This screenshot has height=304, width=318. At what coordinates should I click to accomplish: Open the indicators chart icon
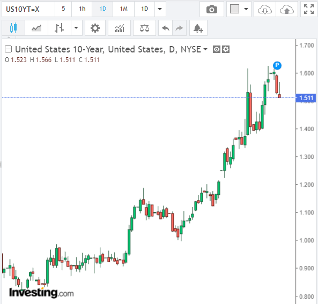pyautogui.click(x=119, y=28)
